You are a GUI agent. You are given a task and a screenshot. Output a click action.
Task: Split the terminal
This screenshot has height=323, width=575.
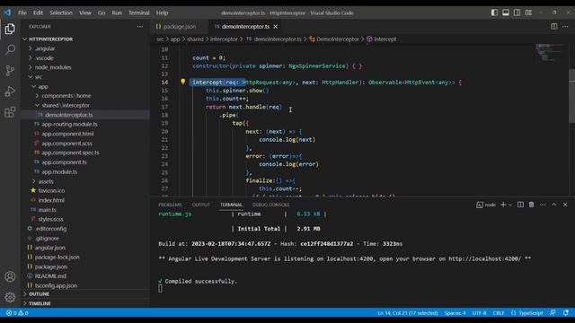pos(520,205)
